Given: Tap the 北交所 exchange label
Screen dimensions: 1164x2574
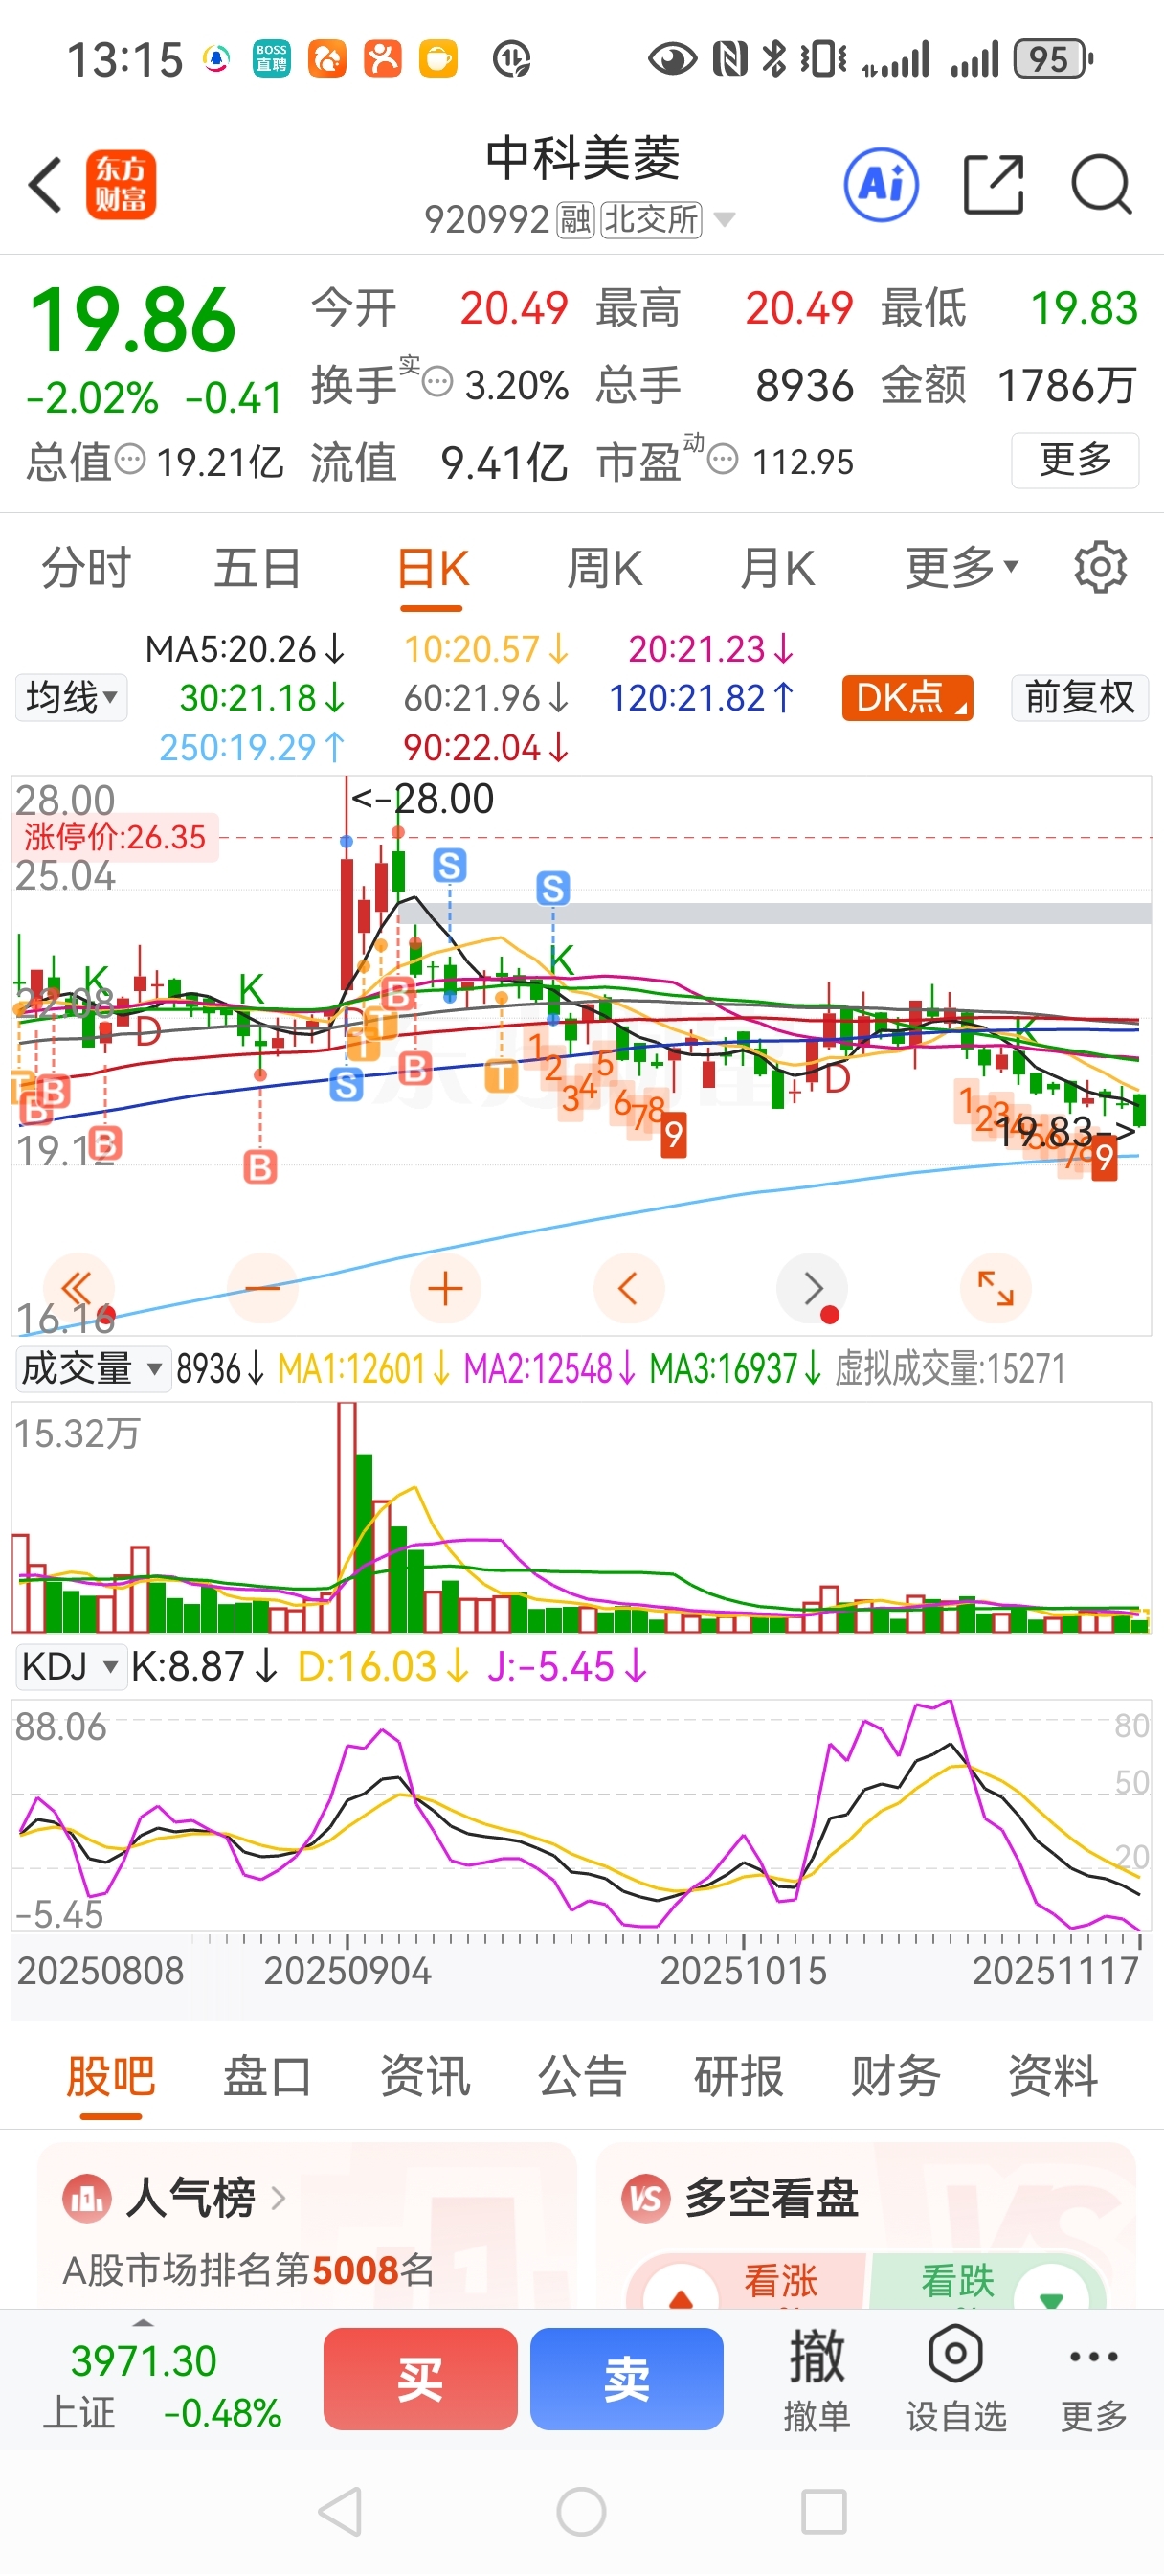Looking at the screenshot, I should point(652,220).
